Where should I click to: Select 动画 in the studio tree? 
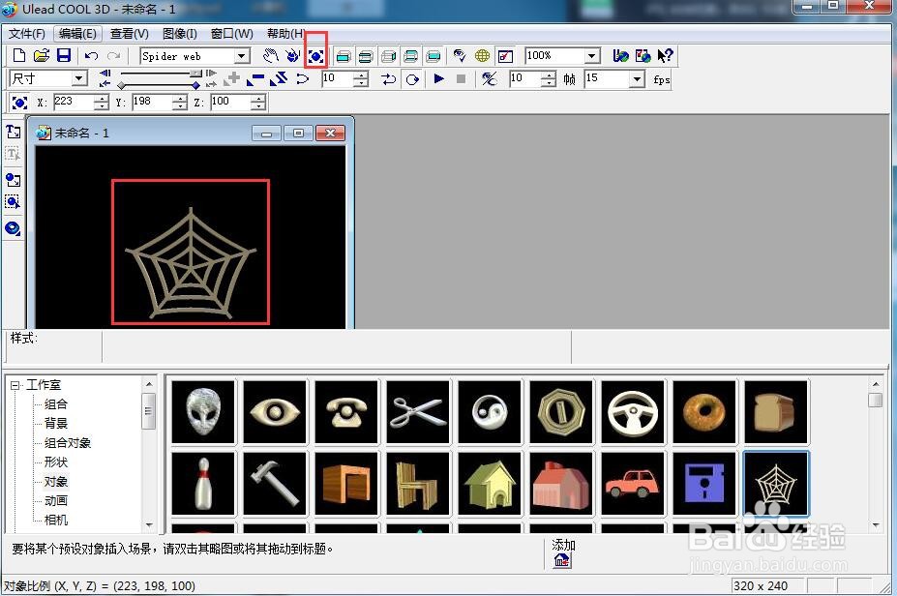[x=56, y=501]
